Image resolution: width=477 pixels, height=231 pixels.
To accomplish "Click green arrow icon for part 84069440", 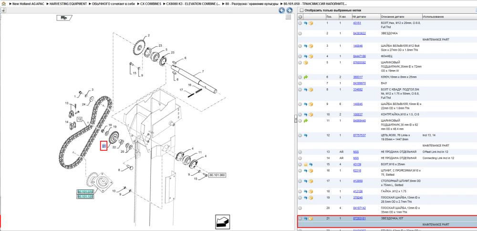I will pos(306,121).
